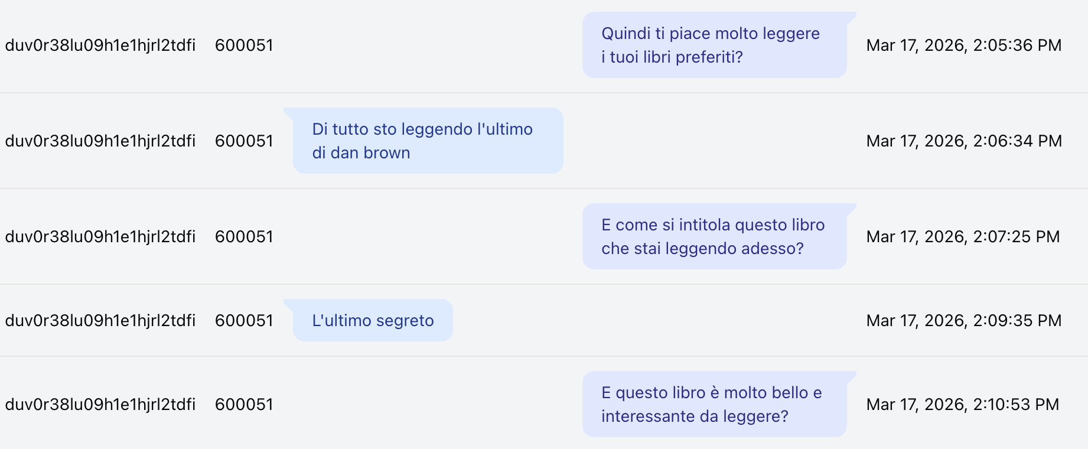Select the 'L'ultimo segreto' message bubble
This screenshot has height=449, width=1088.
pyautogui.click(x=373, y=320)
